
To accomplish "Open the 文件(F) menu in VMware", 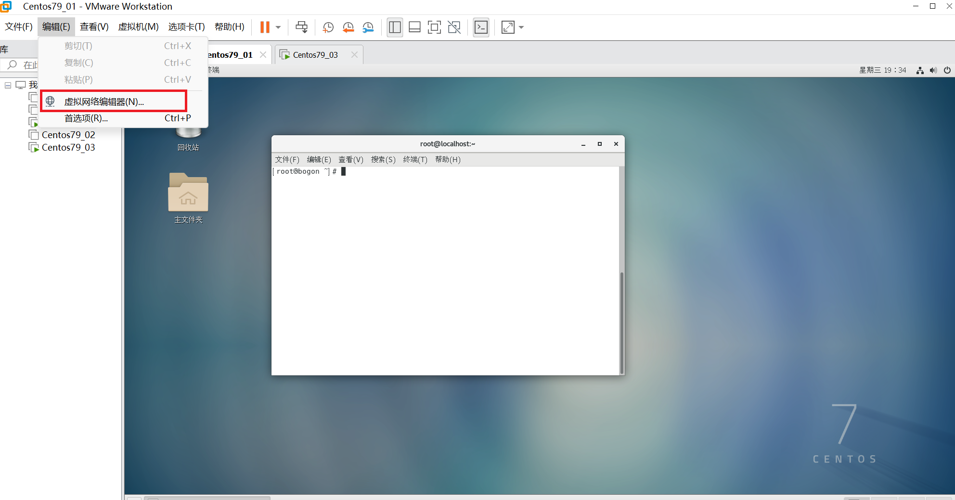I will (19, 27).
